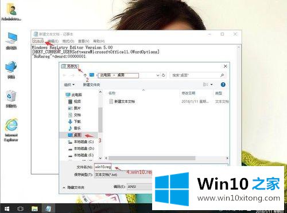This screenshot has width=287, height=213.
Task: Open the Windows Start button
Action: click(x=7, y=208)
